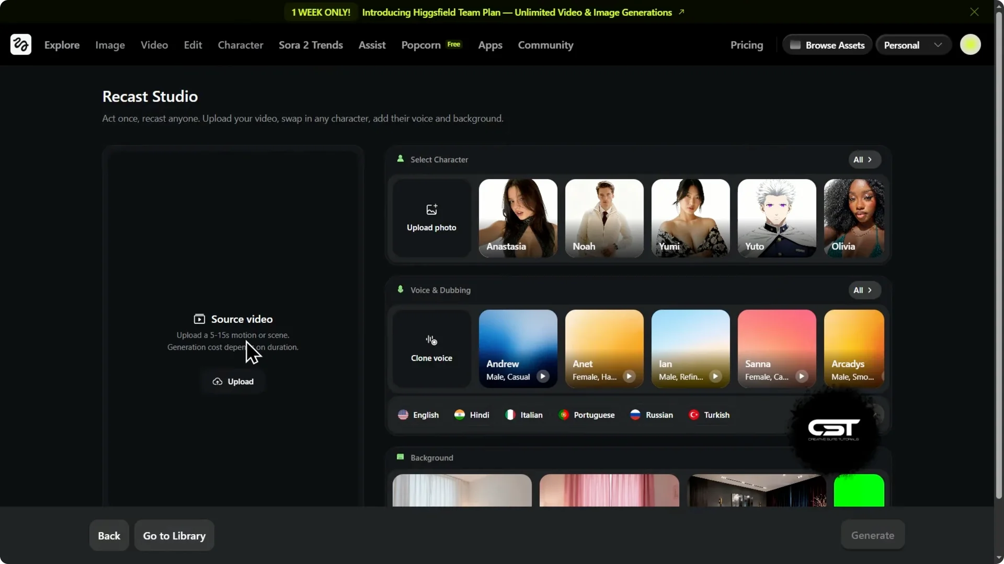Open the Community section

[x=545, y=45]
